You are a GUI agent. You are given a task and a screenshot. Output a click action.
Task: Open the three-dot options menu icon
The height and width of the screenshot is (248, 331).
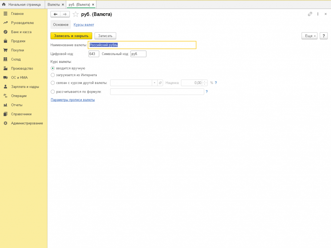coord(318,14)
